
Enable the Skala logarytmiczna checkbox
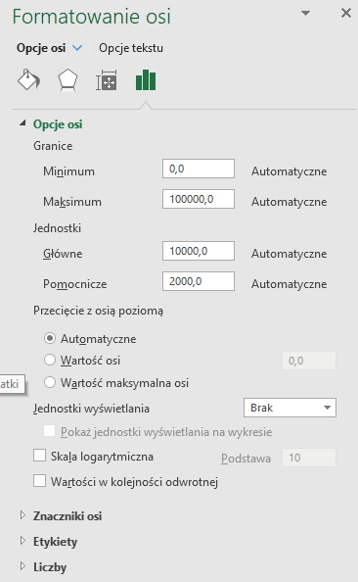click(40, 456)
